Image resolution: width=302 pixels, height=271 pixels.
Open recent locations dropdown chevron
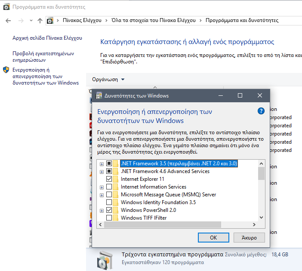31,20
